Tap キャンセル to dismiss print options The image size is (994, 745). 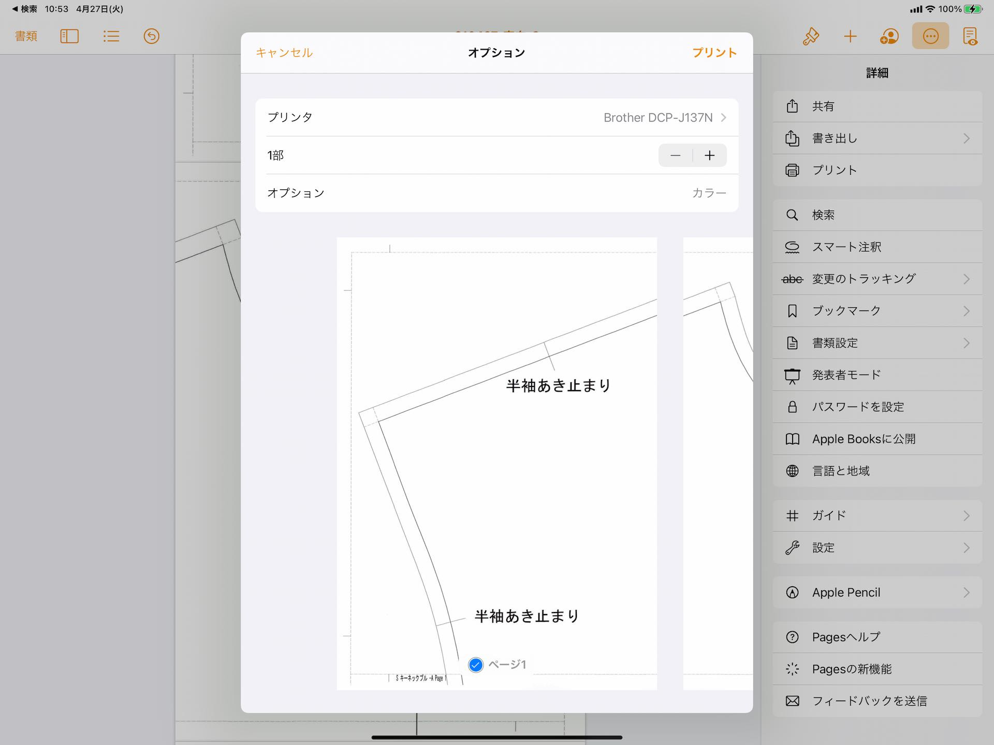(x=284, y=52)
